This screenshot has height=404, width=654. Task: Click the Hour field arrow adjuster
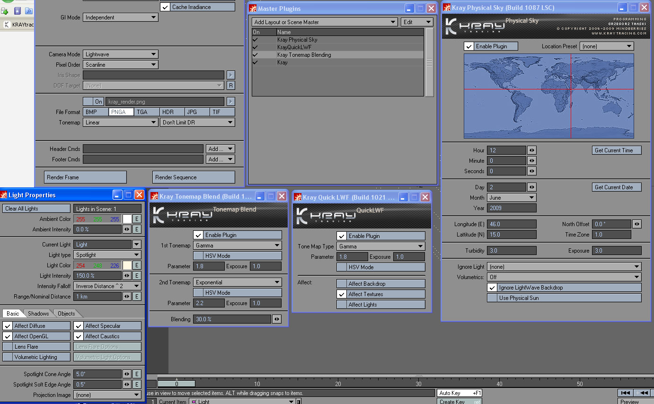point(532,150)
